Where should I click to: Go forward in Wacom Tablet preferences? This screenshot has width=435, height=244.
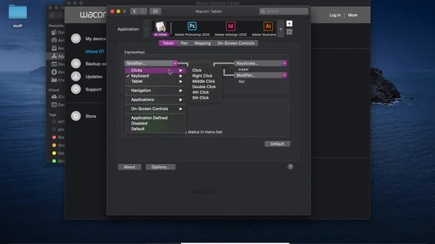click(143, 12)
